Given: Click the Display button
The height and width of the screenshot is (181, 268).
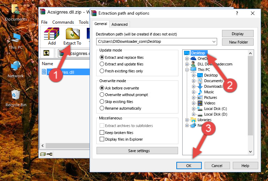Looking at the screenshot, I should 238,34.
